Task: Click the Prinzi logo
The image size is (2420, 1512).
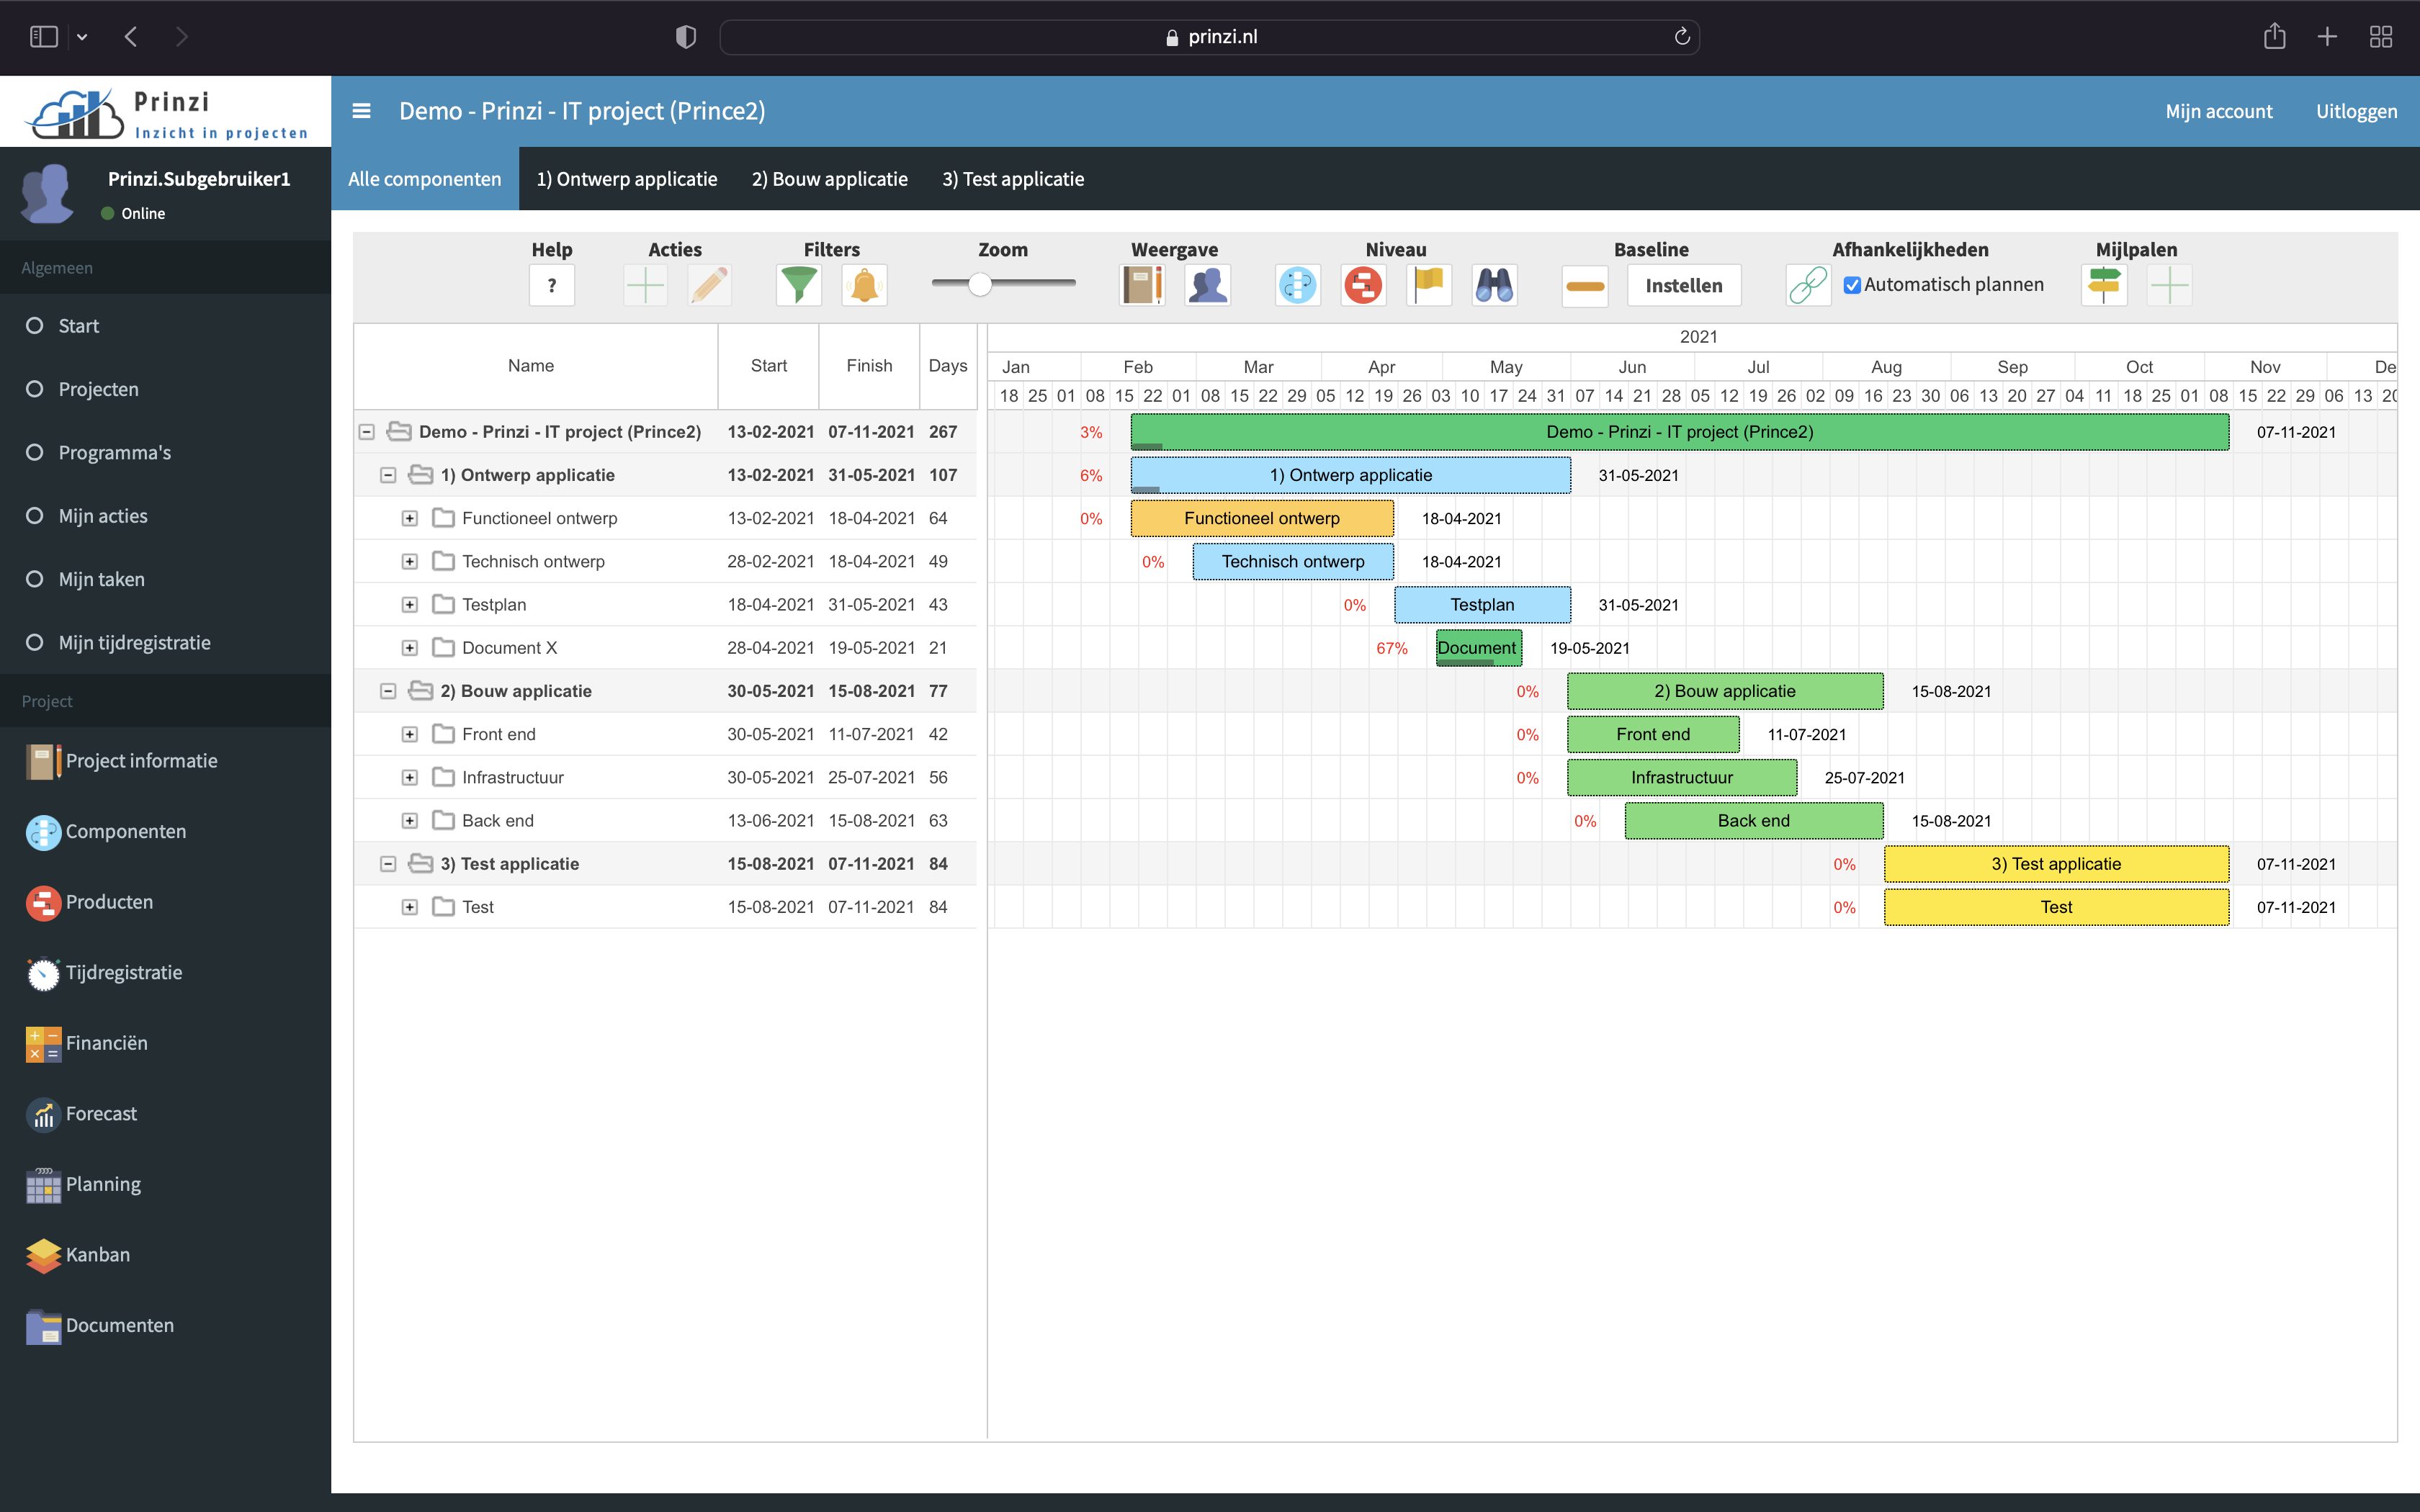Action: point(167,112)
